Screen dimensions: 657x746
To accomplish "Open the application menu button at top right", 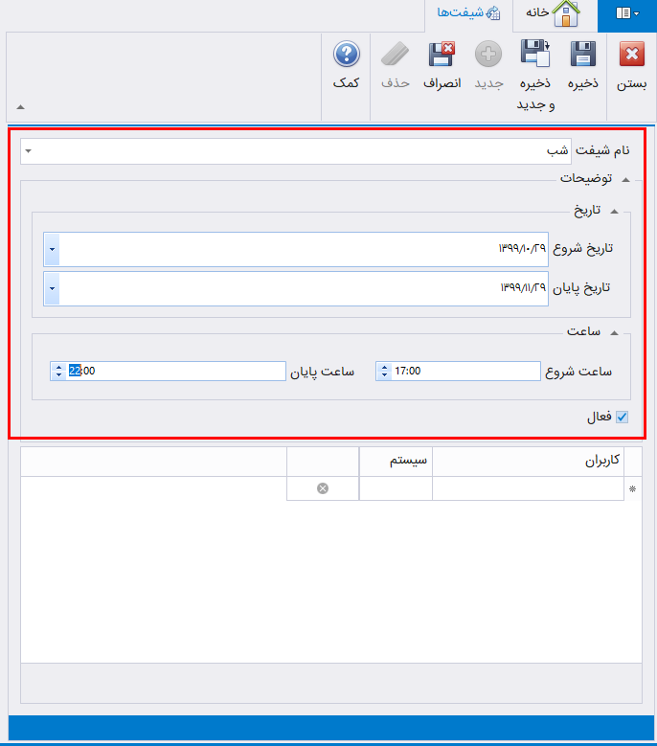I will tap(627, 13).
